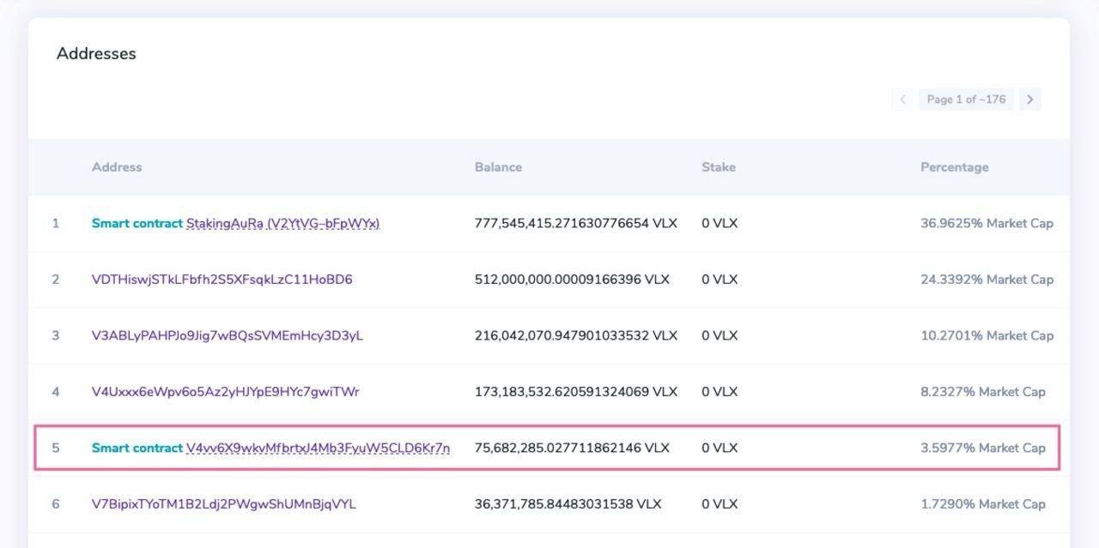Select balance 36,371,785.84483031538 VLX

pyautogui.click(x=568, y=504)
